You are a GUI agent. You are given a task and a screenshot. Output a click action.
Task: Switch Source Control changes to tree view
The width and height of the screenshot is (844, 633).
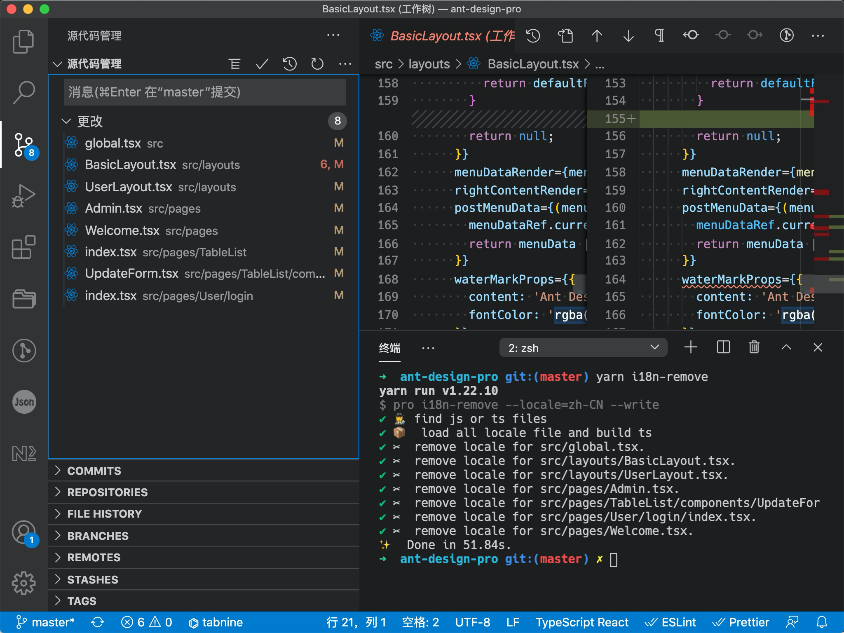pos(234,64)
